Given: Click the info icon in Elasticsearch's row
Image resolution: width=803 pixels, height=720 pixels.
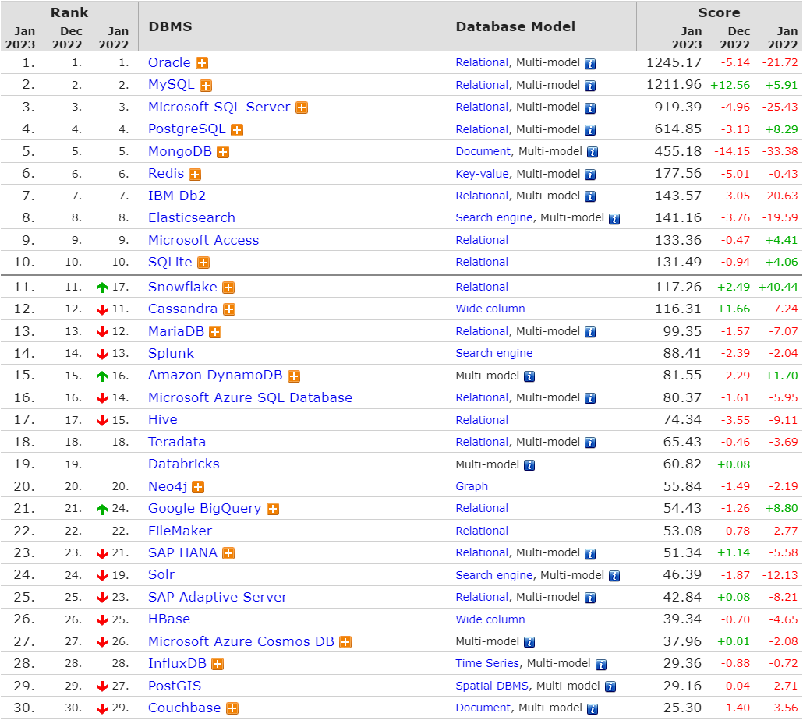Looking at the screenshot, I should [x=614, y=219].
